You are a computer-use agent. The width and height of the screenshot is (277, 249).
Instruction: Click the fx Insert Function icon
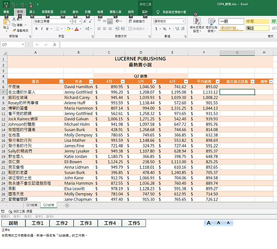point(54,45)
